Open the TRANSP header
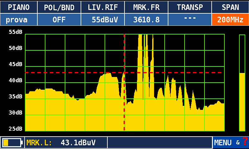 190,7
